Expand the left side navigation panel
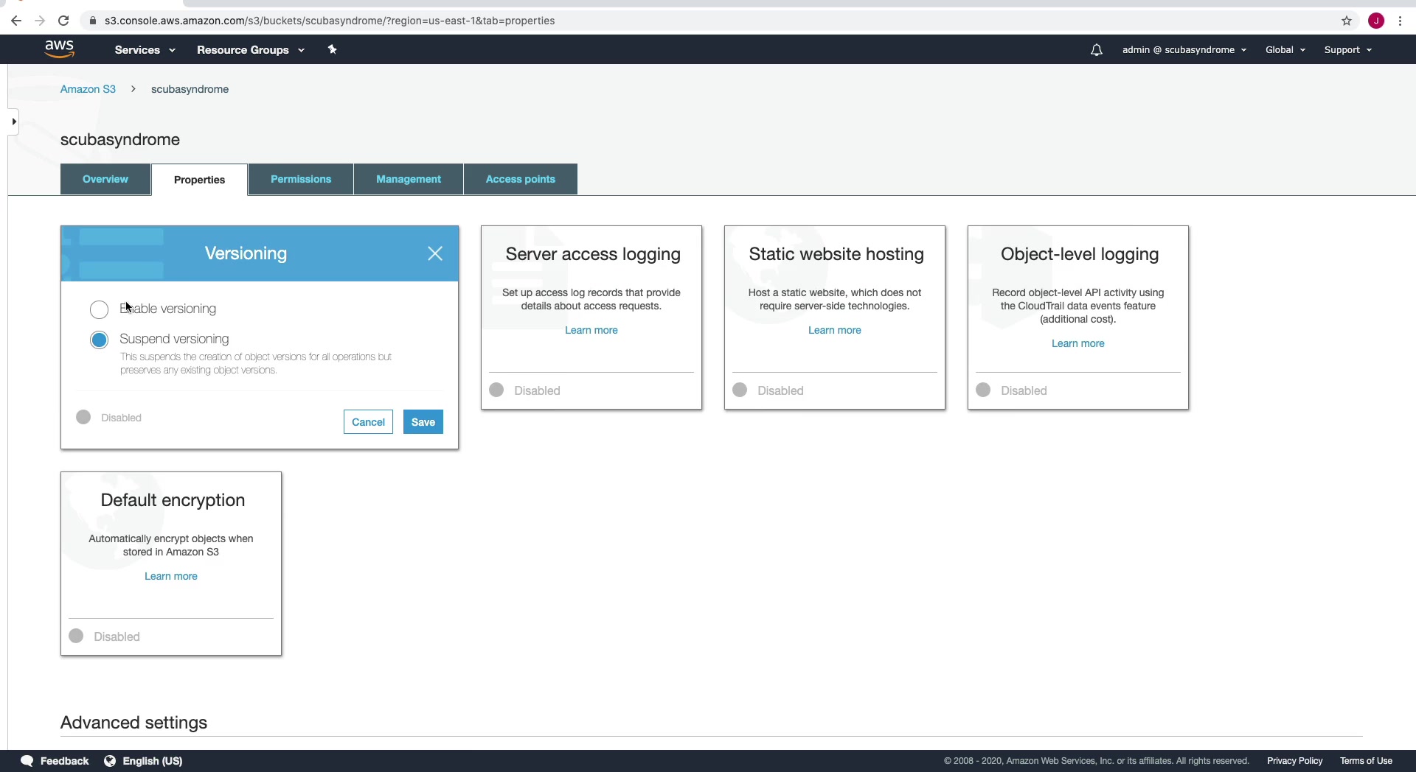 13,122
